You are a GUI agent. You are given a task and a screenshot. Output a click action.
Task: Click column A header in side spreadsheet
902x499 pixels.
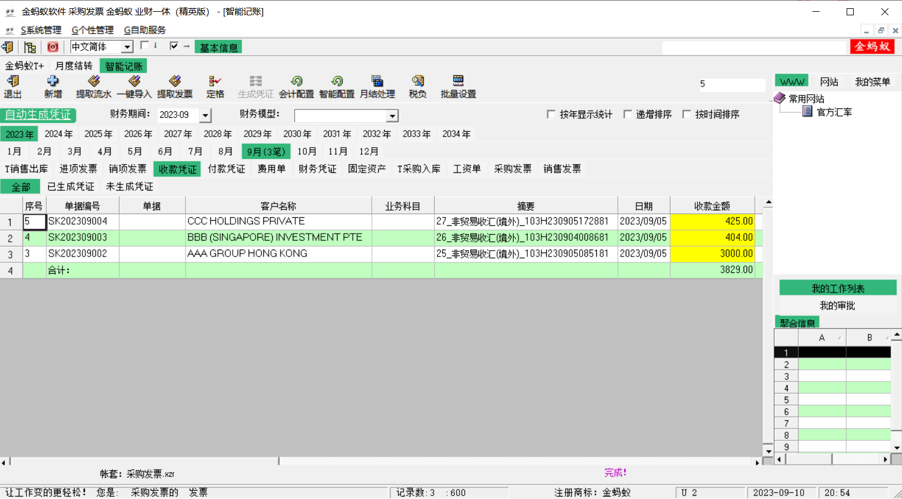[x=822, y=337]
